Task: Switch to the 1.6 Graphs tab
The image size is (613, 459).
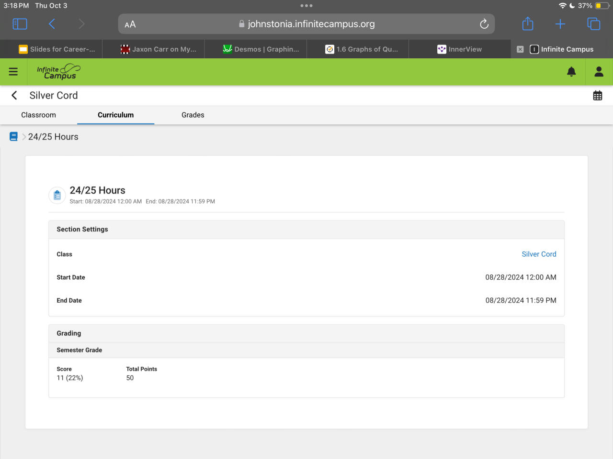Action: click(x=358, y=49)
